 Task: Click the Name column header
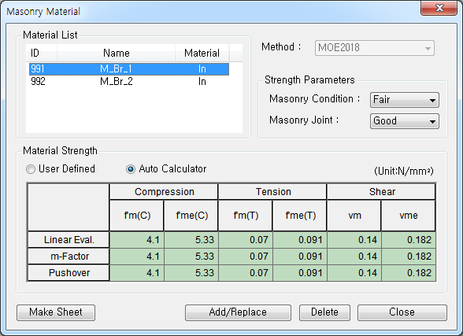click(116, 53)
